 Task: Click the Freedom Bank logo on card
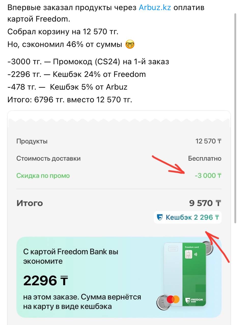click(x=194, y=300)
